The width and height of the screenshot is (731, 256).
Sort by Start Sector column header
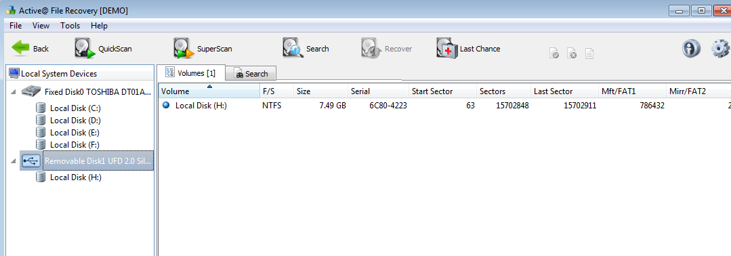pos(442,91)
